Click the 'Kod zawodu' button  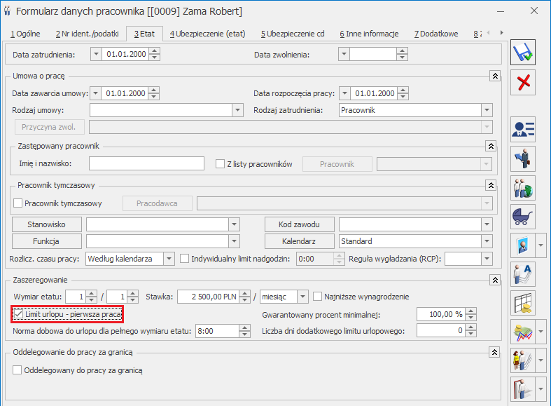(300, 224)
